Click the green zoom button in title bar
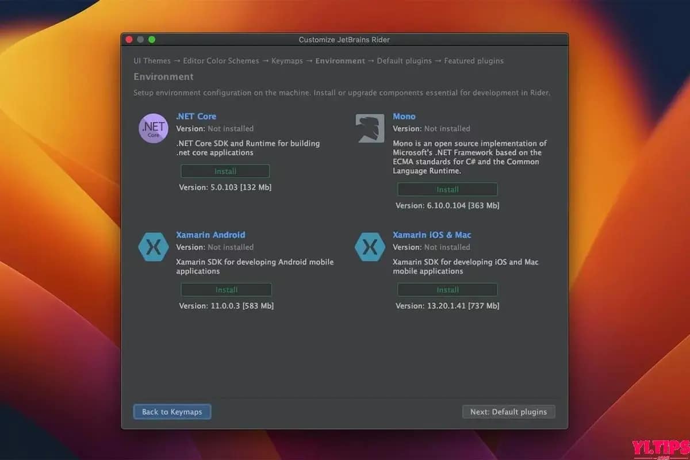 151,39
